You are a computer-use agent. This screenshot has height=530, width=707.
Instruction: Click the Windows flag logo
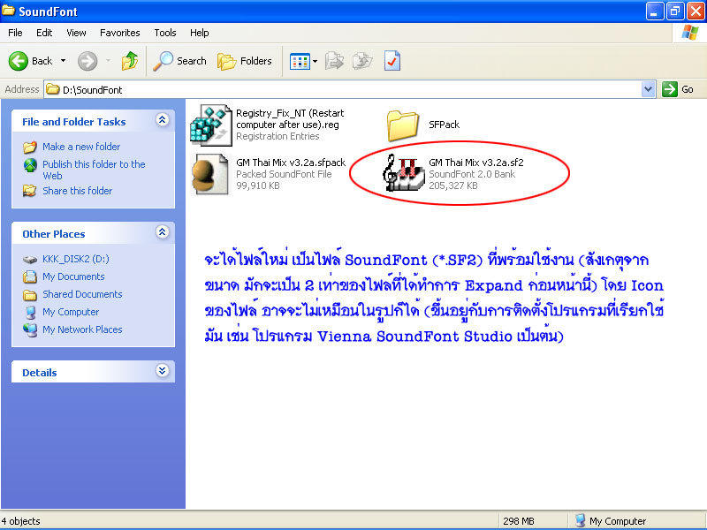689,33
